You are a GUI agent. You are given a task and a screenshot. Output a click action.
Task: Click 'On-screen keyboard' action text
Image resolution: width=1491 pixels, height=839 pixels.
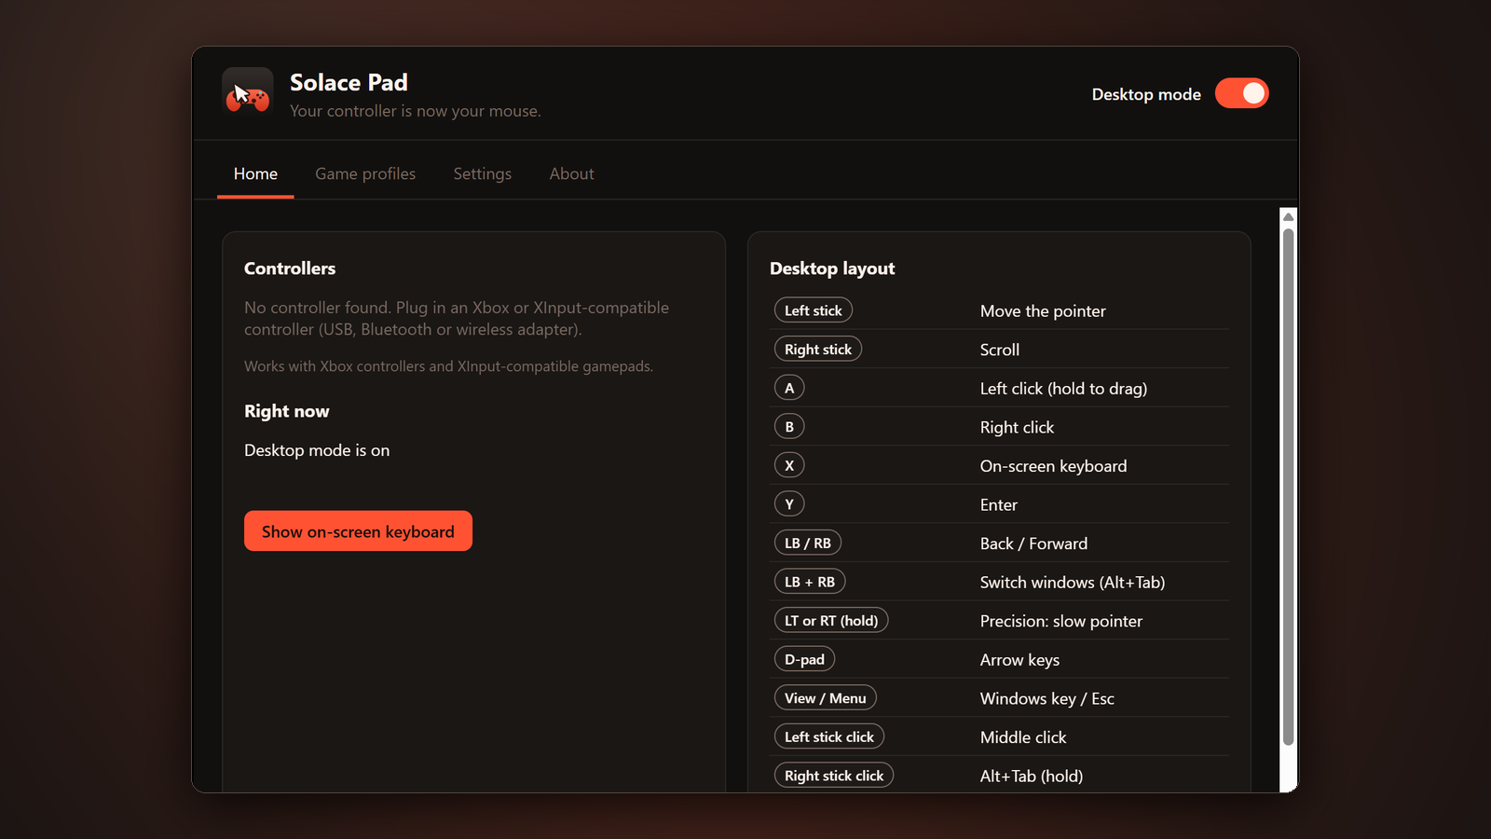point(1053,466)
